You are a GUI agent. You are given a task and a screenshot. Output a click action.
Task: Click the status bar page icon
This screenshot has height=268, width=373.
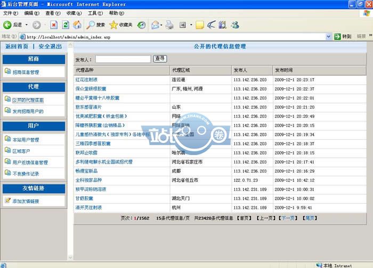tap(4, 265)
